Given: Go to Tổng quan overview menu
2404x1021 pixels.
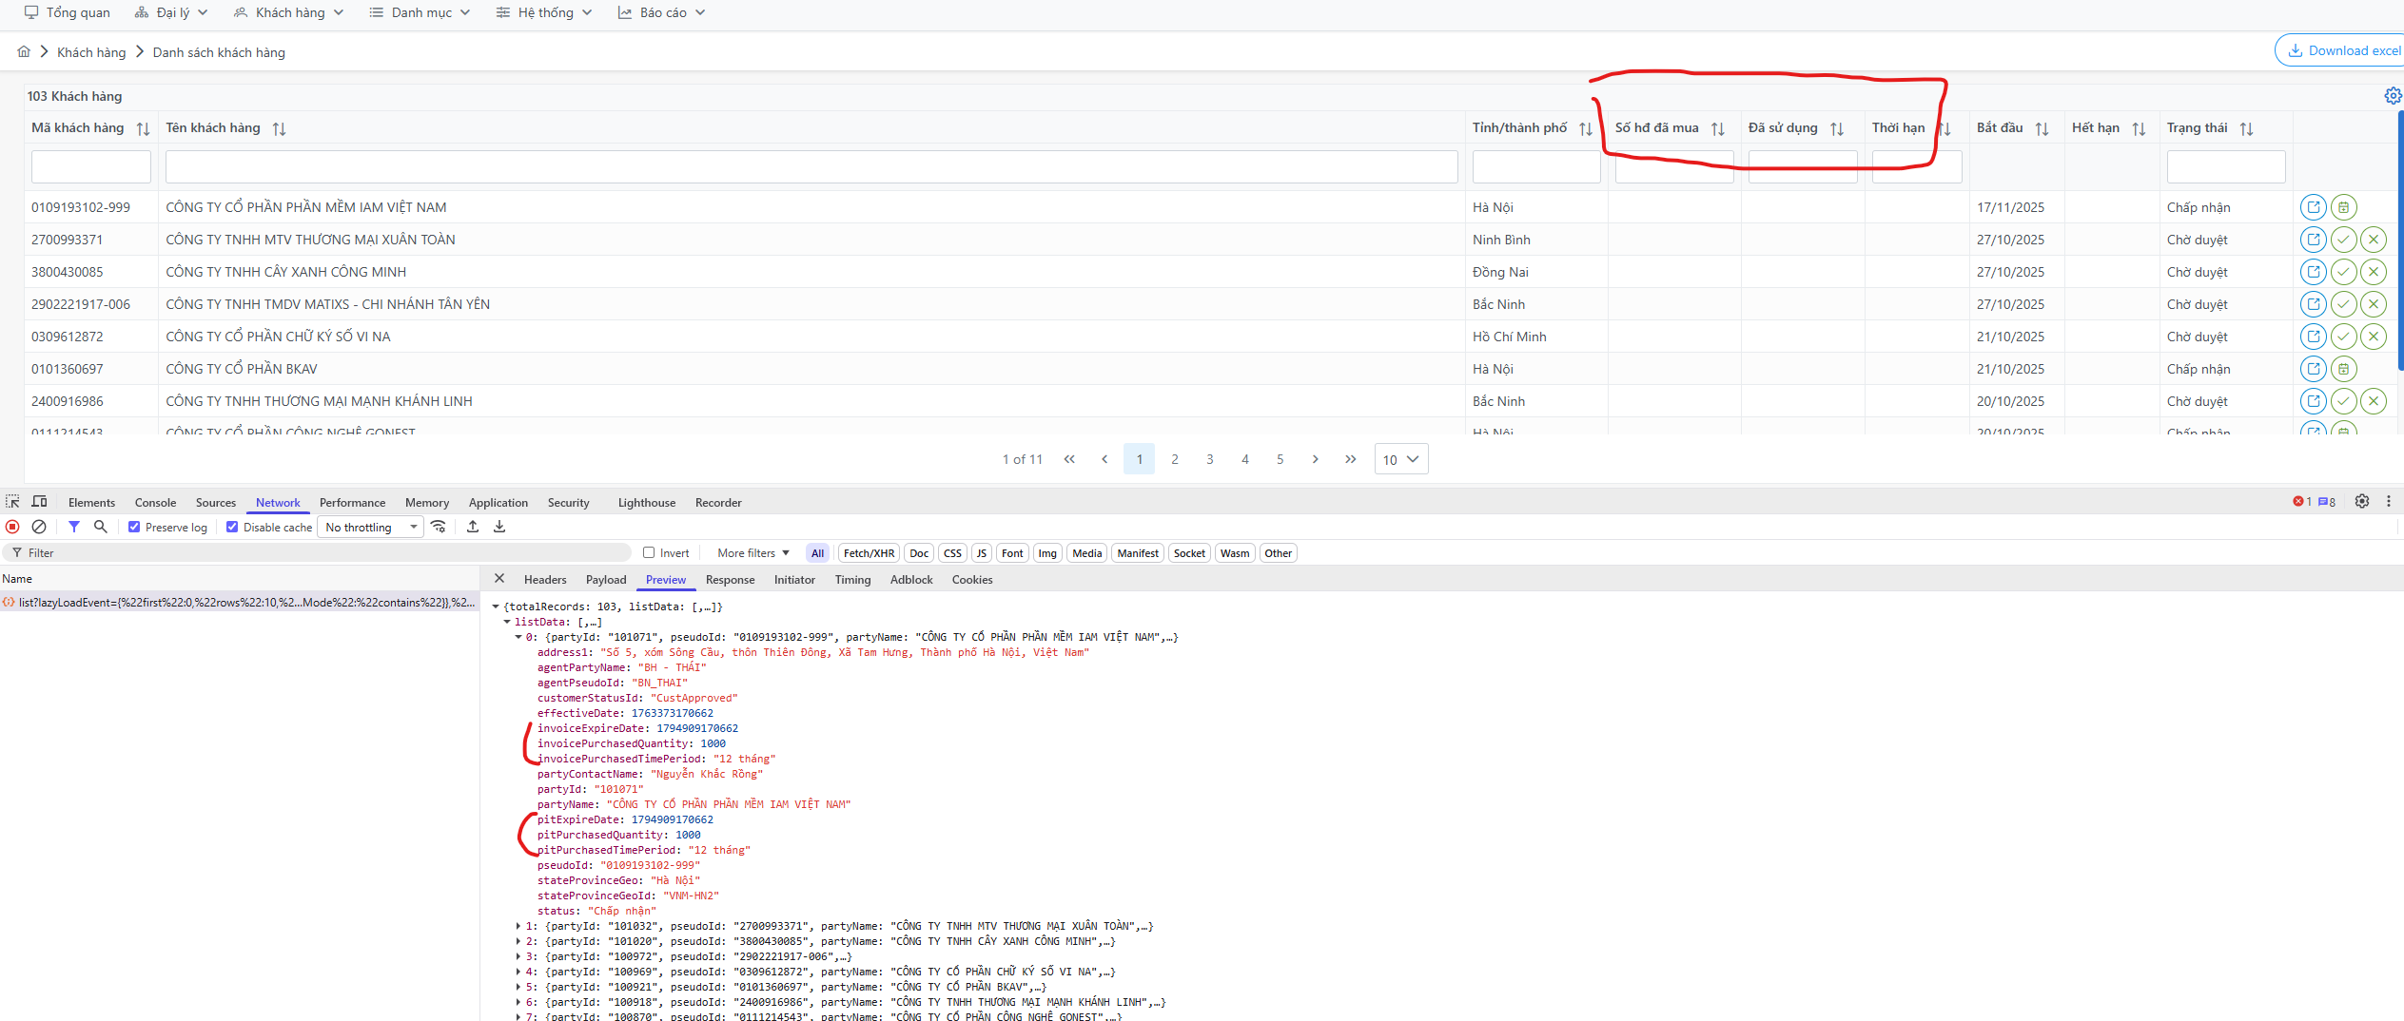Looking at the screenshot, I should click(67, 12).
